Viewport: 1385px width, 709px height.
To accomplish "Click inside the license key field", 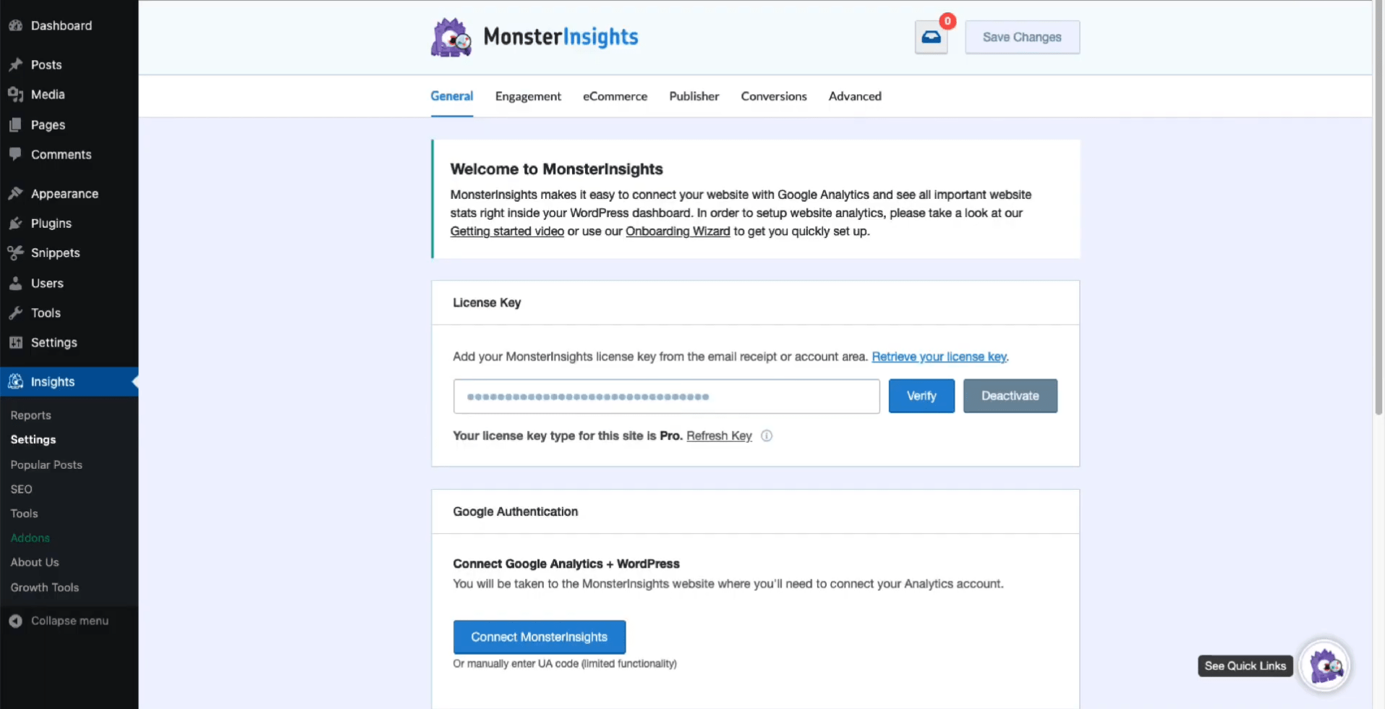I will click(x=665, y=396).
